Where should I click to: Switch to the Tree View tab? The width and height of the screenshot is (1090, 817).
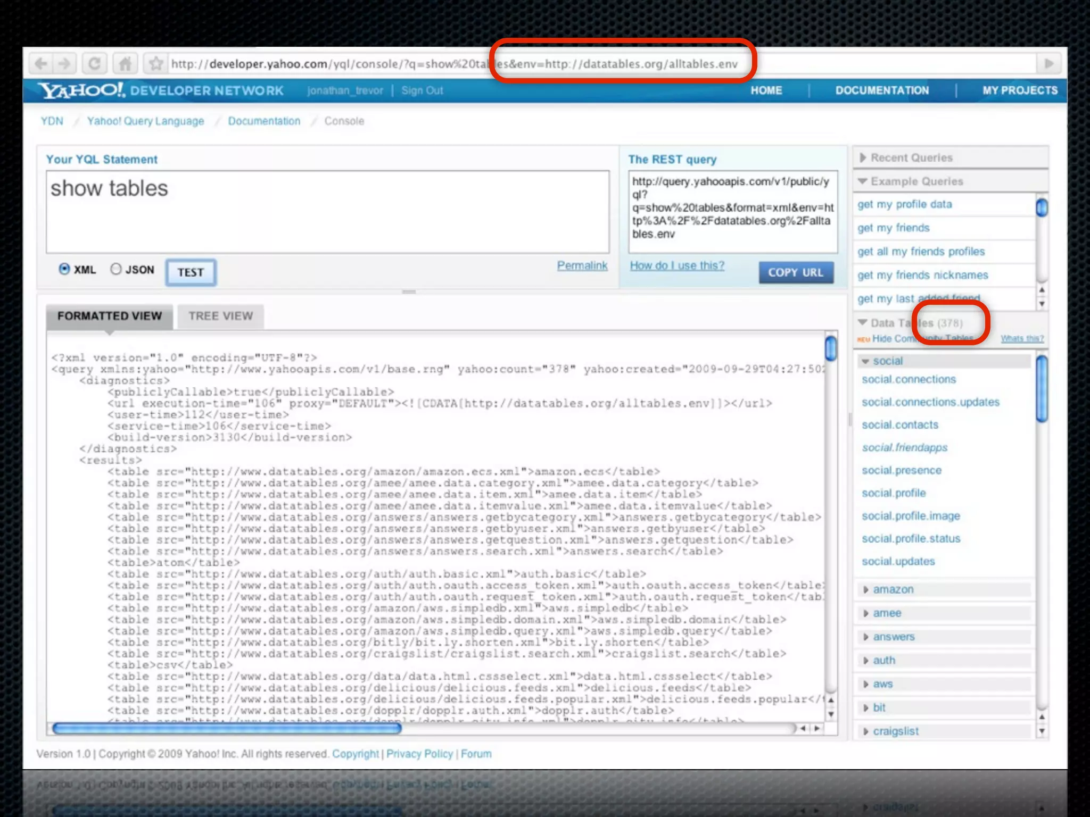[220, 316]
